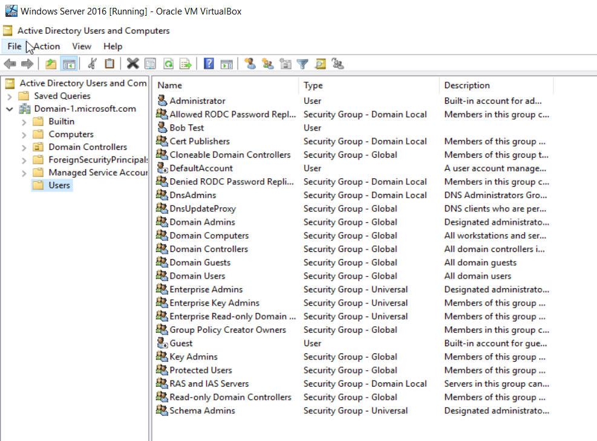Open the Action menu
Viewport: 597px width, 441px height.
coord(47,47)
